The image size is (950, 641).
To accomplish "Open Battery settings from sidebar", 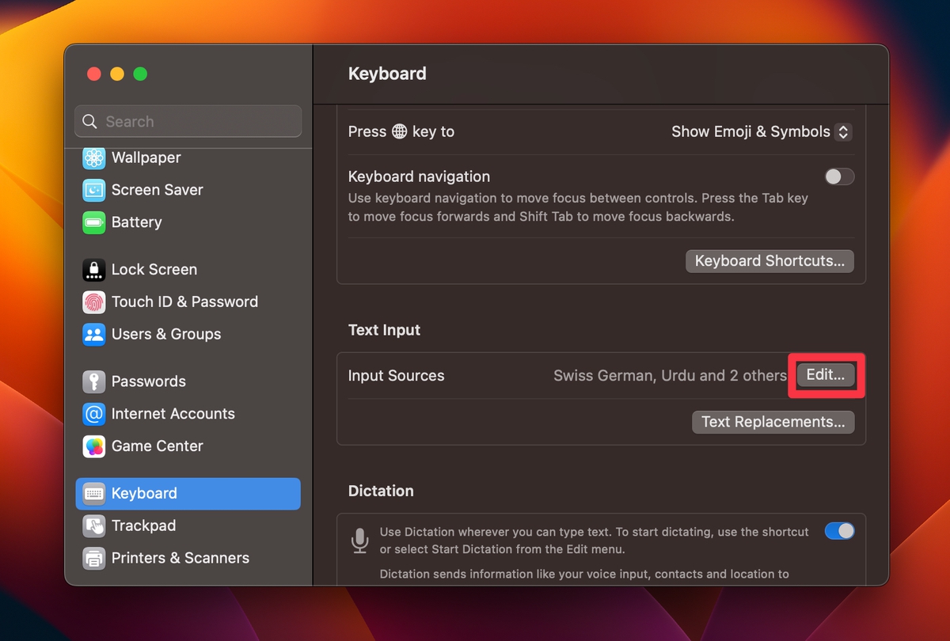I will (93, 222).
